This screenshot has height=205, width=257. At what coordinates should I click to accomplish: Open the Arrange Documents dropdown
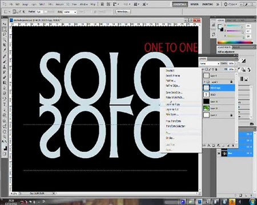[136, 4]
